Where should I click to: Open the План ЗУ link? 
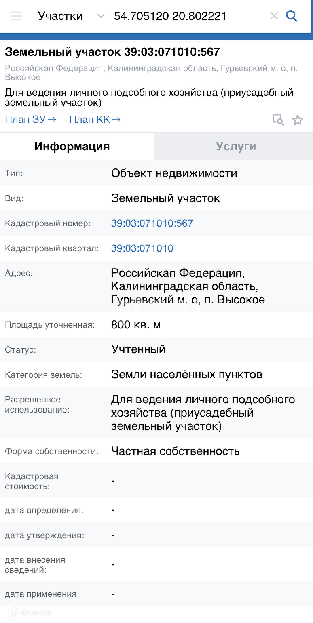30,120
